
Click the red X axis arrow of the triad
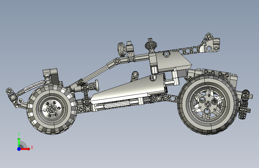pos(25,149)
